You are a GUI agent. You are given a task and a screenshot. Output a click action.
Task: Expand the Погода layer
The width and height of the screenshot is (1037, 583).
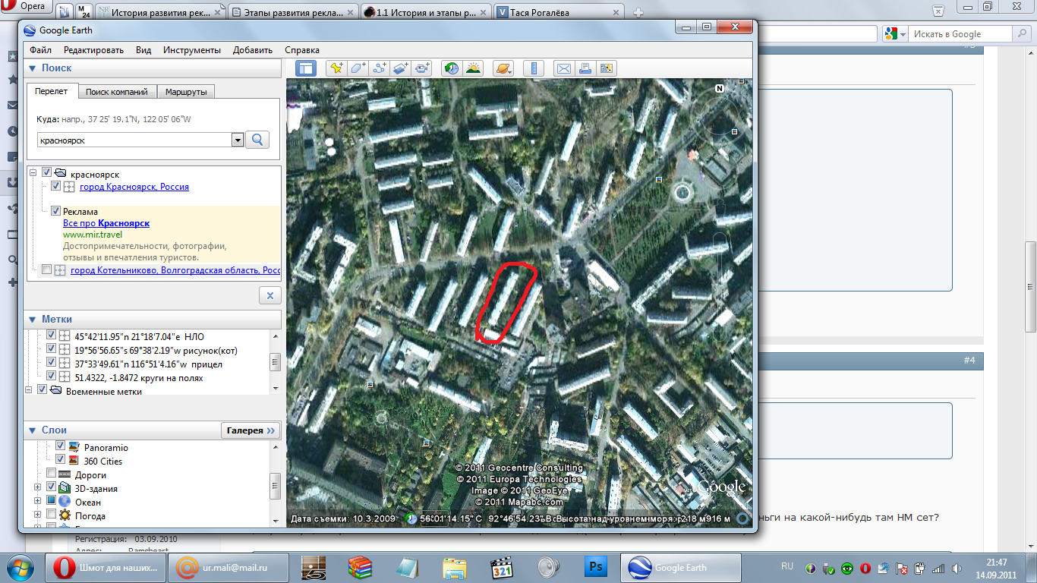point(37,515)
